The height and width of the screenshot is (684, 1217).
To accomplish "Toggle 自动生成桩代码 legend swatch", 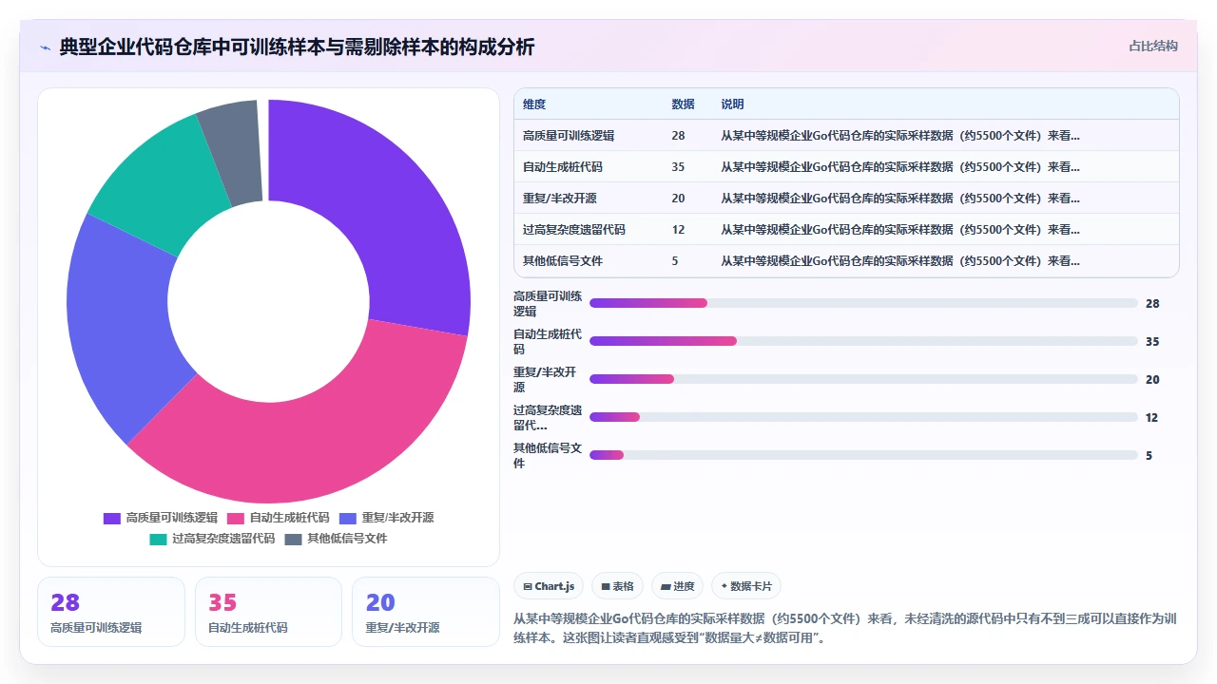I will click(x=236, y=518).
